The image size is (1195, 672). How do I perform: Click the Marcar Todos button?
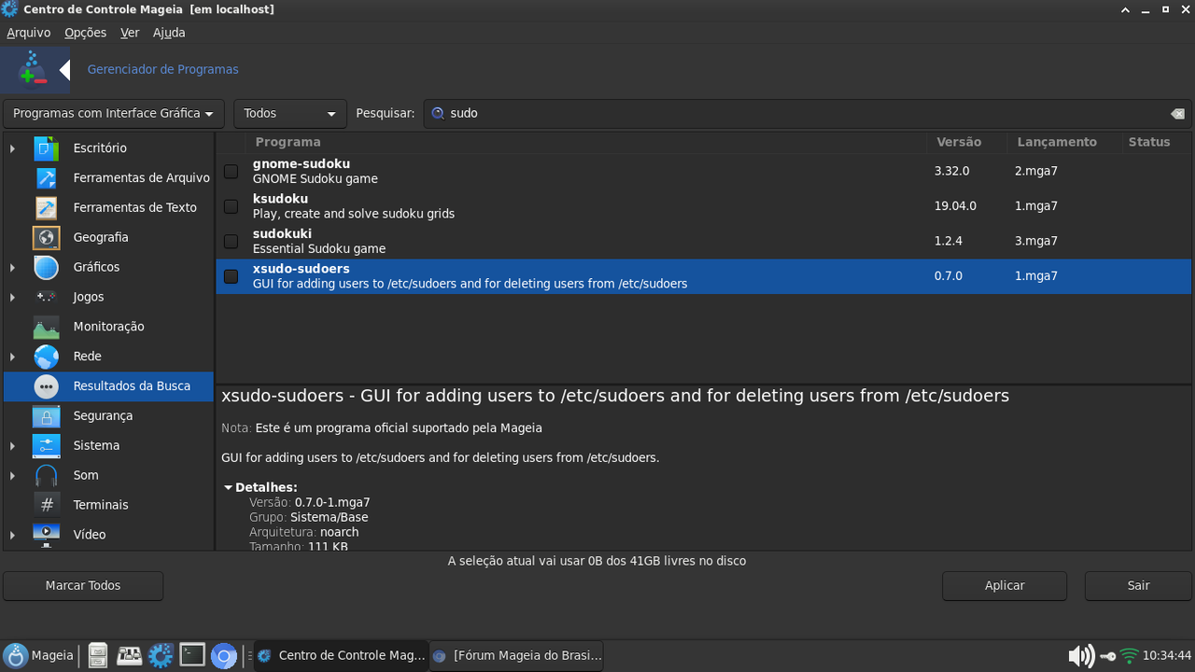coord(83,586)
